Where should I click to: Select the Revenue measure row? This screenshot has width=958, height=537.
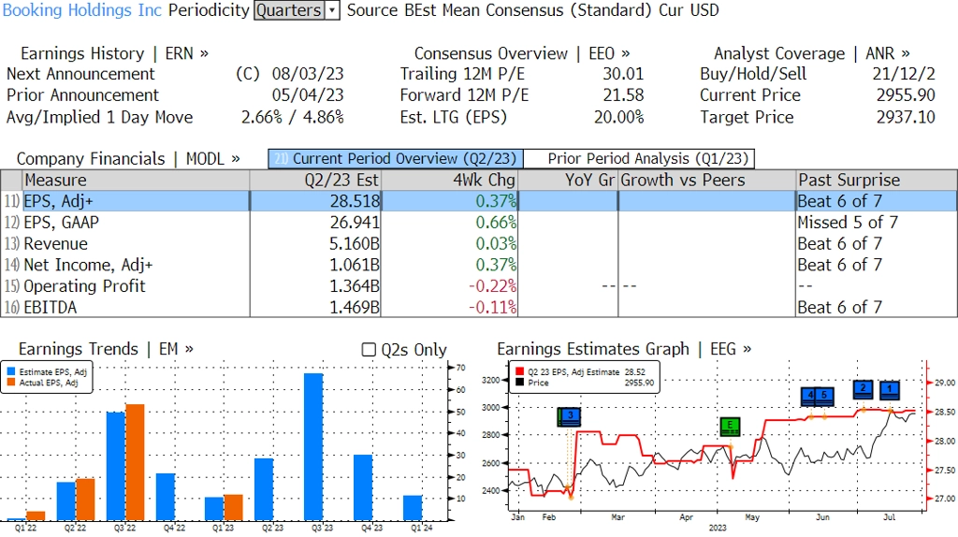pyautogui.click(x=479, y=244)
